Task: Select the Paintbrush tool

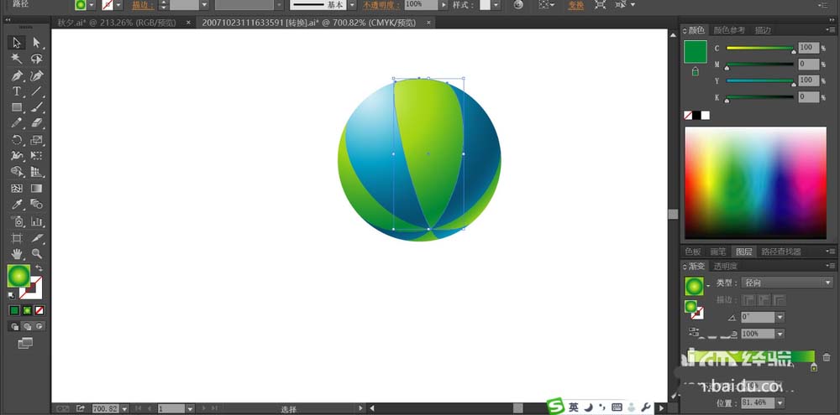Action: (36, 107)
